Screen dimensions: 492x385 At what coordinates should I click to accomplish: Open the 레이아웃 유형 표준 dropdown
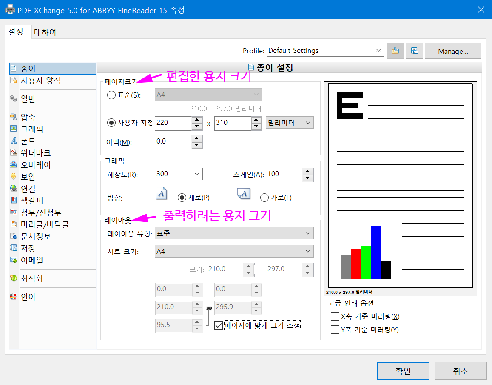click(x=234, y=233)
